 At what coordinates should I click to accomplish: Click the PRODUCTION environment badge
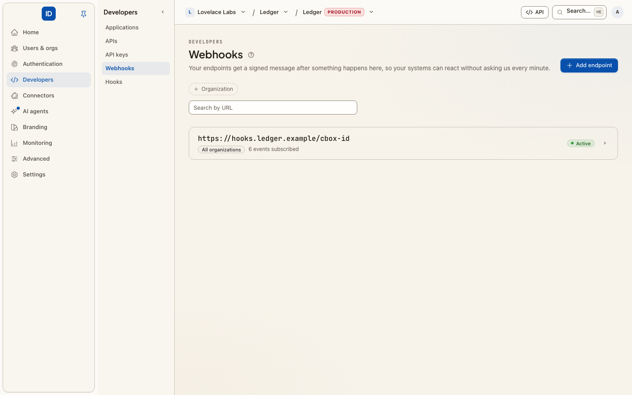pyautogui.click(x=345, y=12)
